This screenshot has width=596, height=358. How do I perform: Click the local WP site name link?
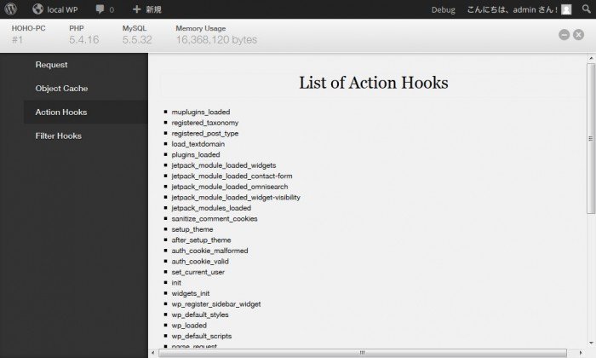point(65,9)
